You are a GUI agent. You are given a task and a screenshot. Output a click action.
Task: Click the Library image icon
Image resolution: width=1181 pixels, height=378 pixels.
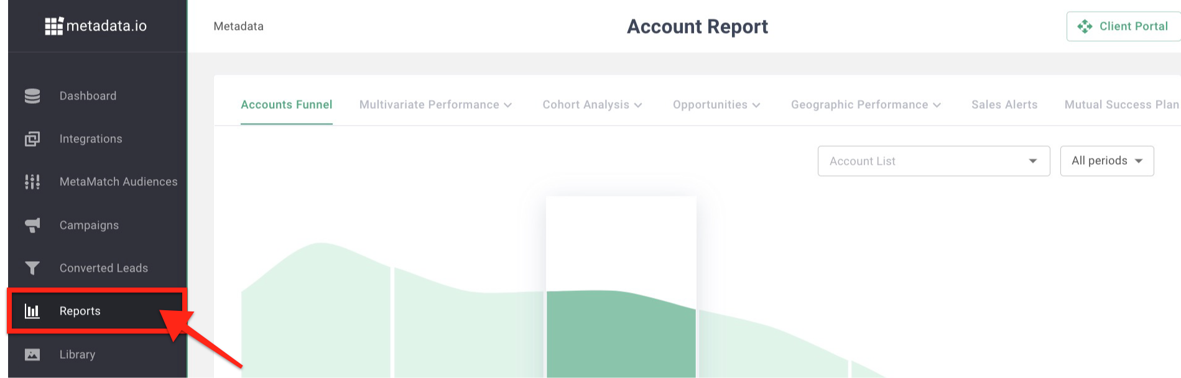(32, 354)
